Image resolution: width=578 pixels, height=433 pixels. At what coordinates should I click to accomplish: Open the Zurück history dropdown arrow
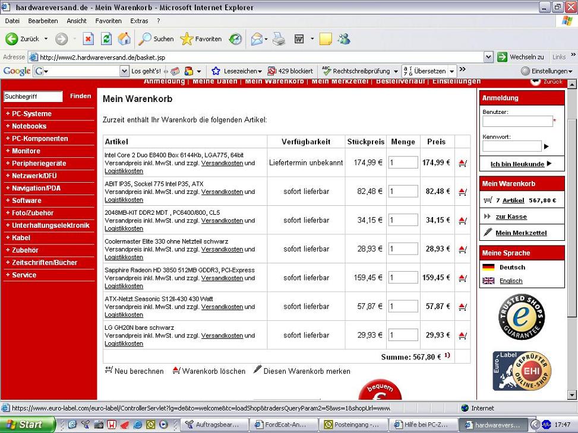pyautogui.click(x=46, y=39)
